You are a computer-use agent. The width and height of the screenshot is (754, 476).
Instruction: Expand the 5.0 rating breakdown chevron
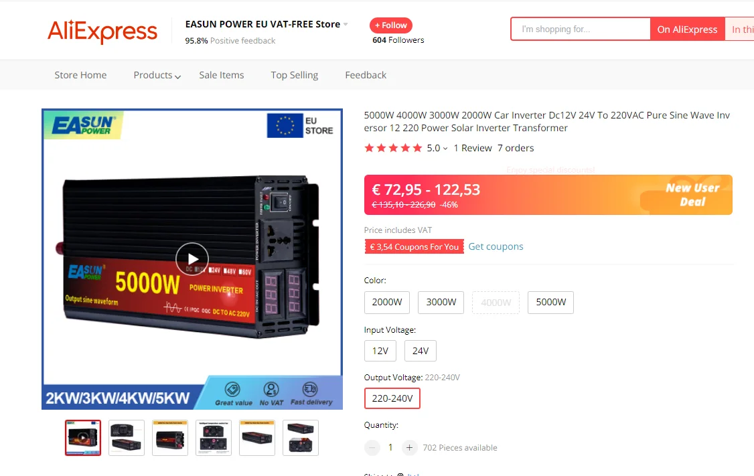tap(445, 149)
